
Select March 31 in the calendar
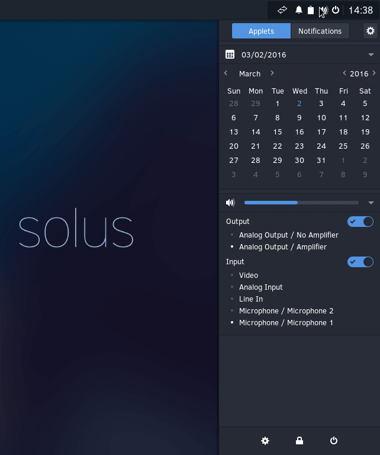pyautogui.click(x=321, y=161)
